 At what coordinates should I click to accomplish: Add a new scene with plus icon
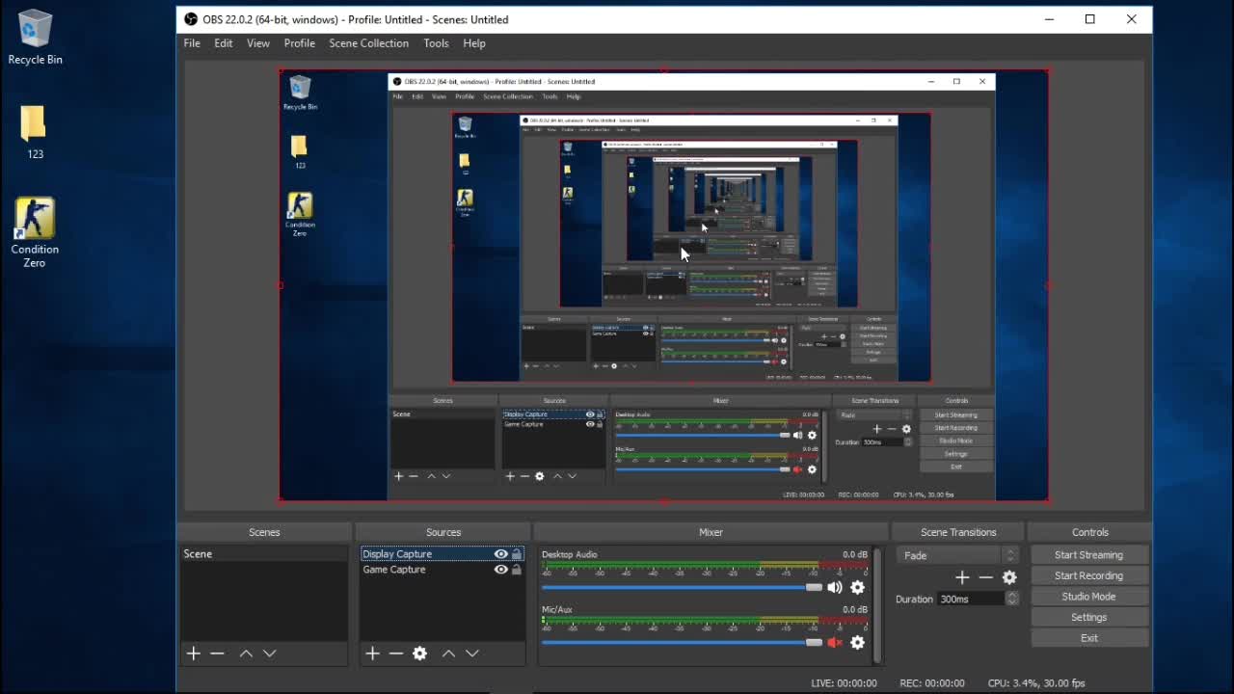(193, 654)
